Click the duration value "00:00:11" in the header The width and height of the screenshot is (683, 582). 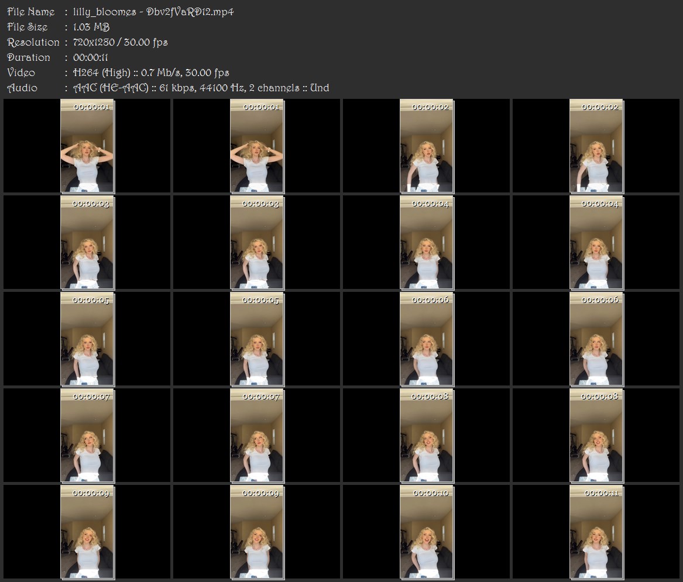[x=91, y=57]
